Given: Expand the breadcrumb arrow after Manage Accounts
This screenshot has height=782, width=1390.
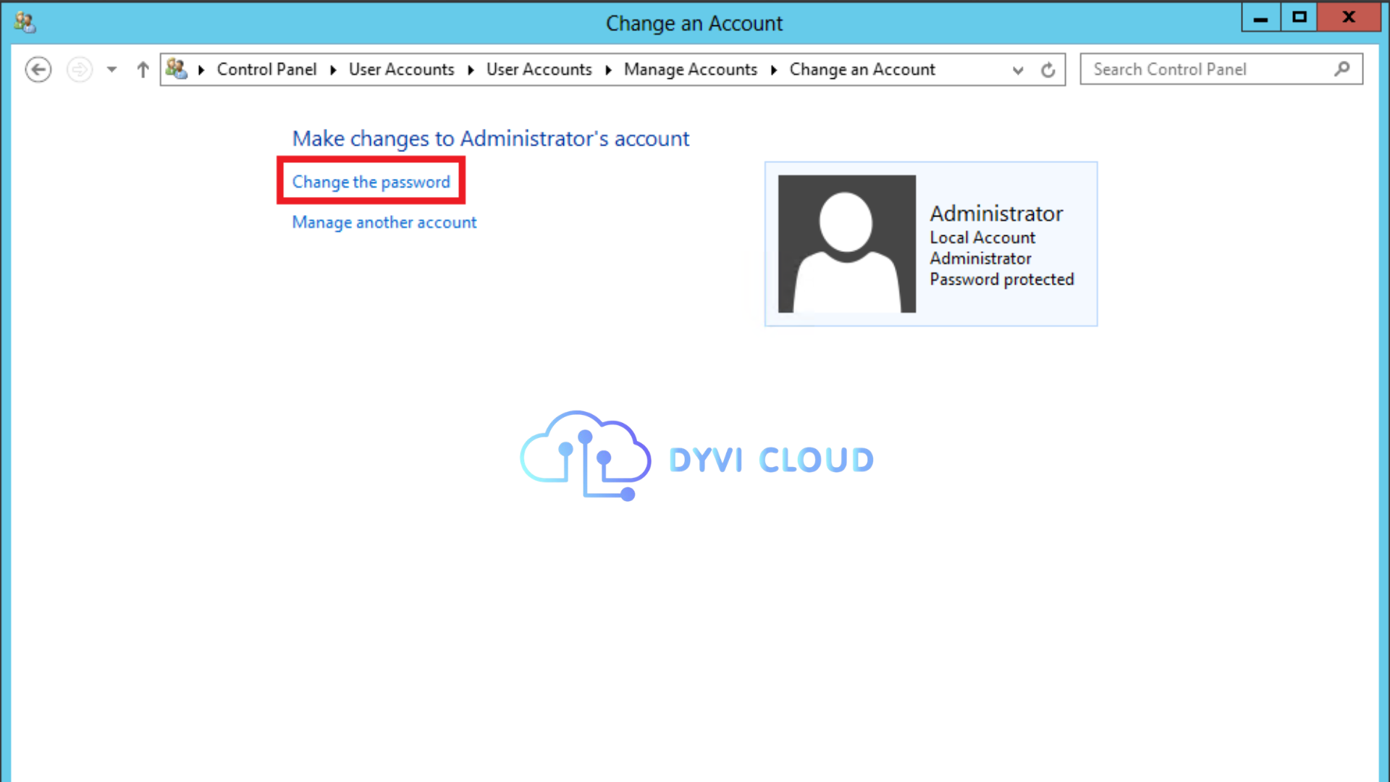Looking at the screenshot, I should (773, 70).
